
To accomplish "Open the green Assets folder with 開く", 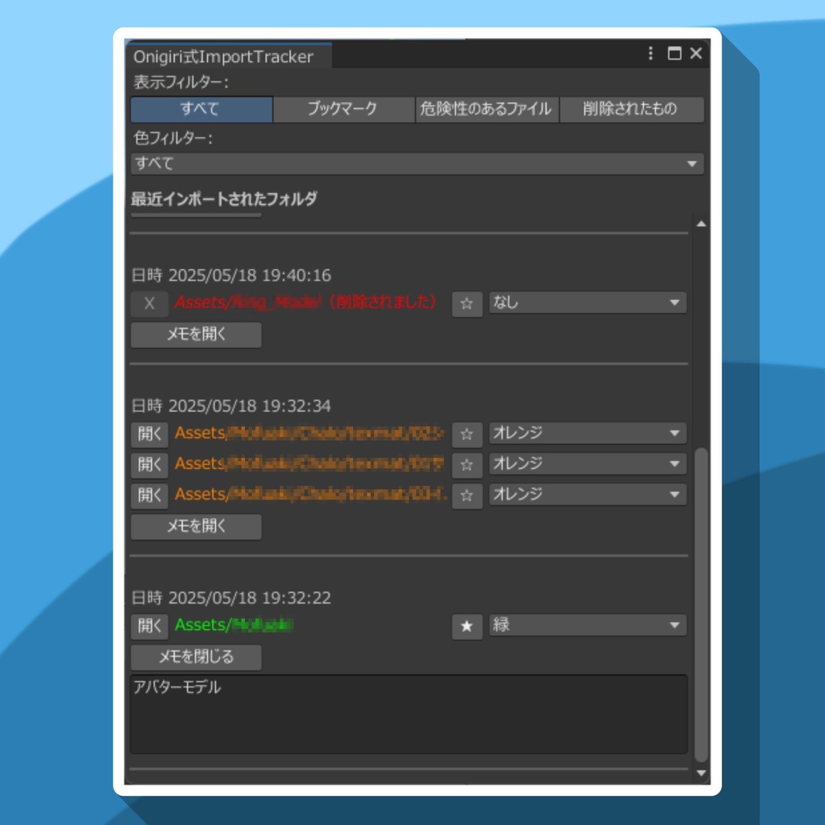I will [150, 626].
